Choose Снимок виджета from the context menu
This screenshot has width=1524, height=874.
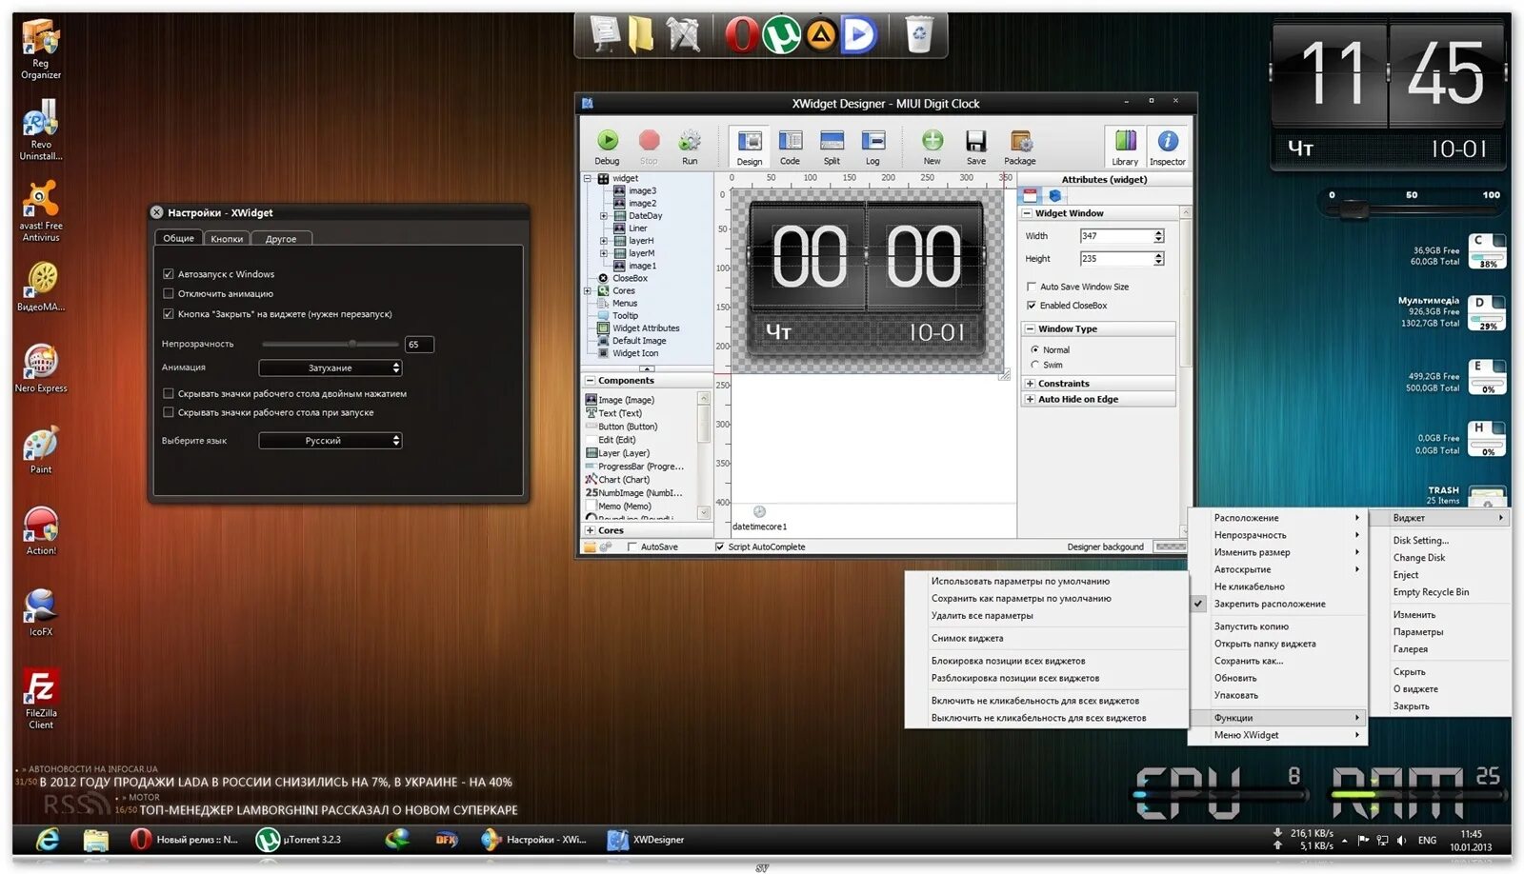pyautogui.click(x=969, y=637)
